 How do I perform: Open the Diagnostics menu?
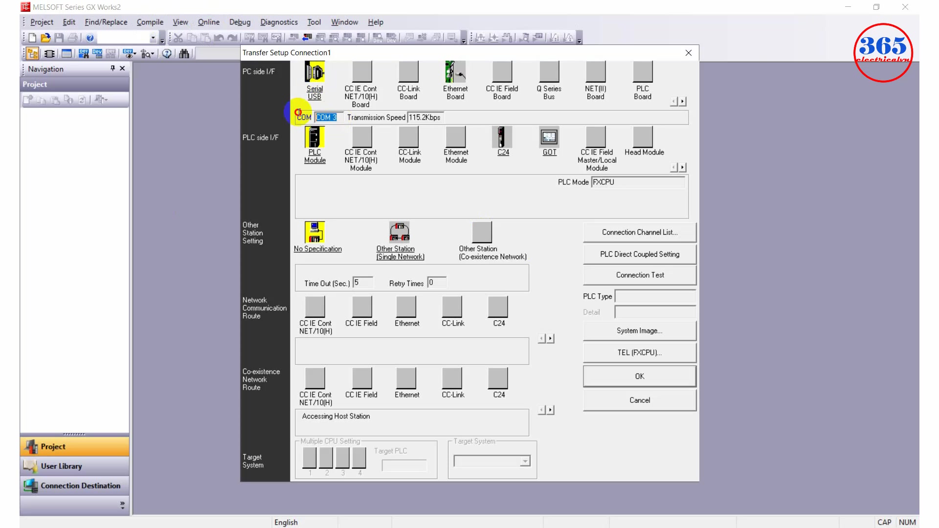pos(279,22)
